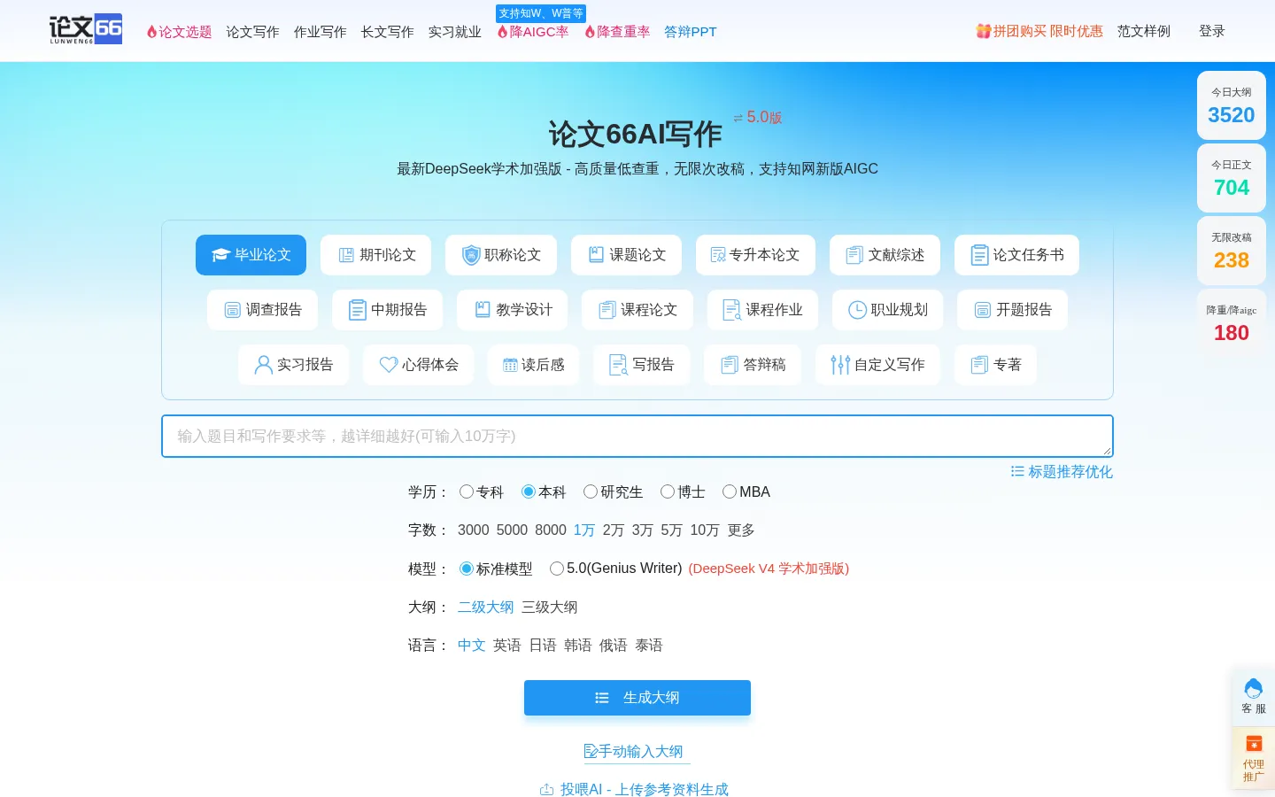
Task: Set word count to 3000
Action: 474,530
